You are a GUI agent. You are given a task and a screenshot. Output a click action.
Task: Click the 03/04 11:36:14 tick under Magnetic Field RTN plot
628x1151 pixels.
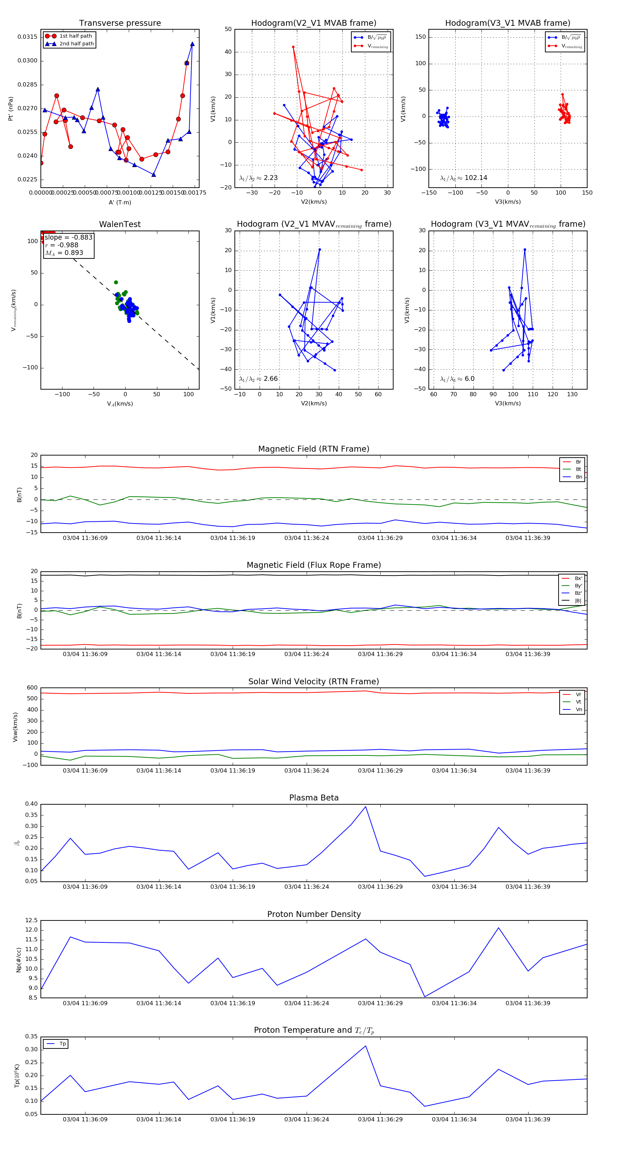click(159, 538)
